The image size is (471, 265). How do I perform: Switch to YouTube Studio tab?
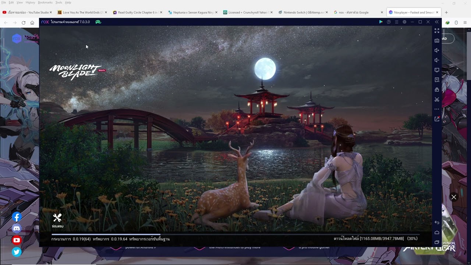pos(27,13)
